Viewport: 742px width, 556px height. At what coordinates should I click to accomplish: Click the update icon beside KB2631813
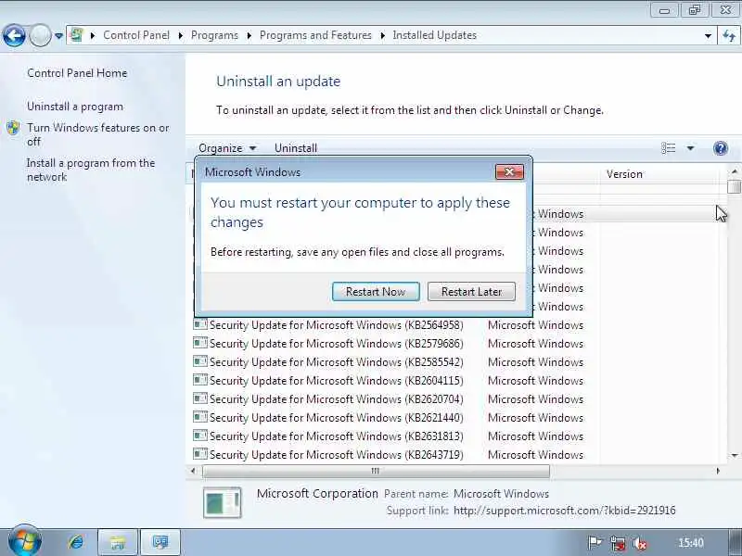click(x=200, y=435)
